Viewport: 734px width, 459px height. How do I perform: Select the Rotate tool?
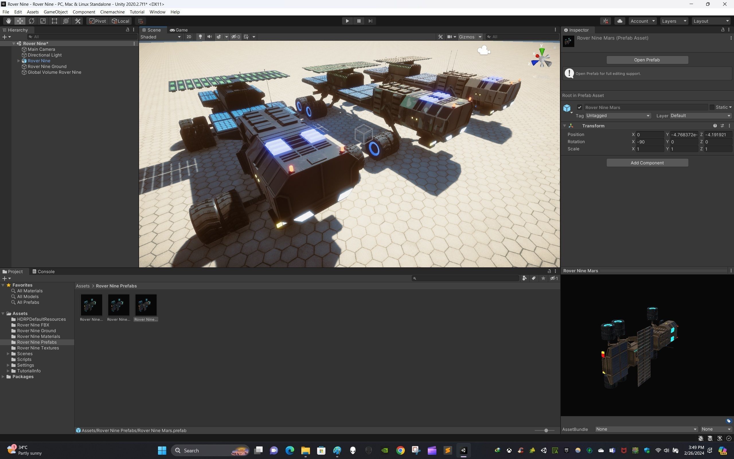tap(32, 21)
